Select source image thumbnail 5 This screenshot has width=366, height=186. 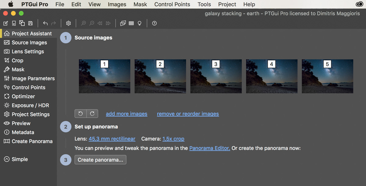pos(328,76)
